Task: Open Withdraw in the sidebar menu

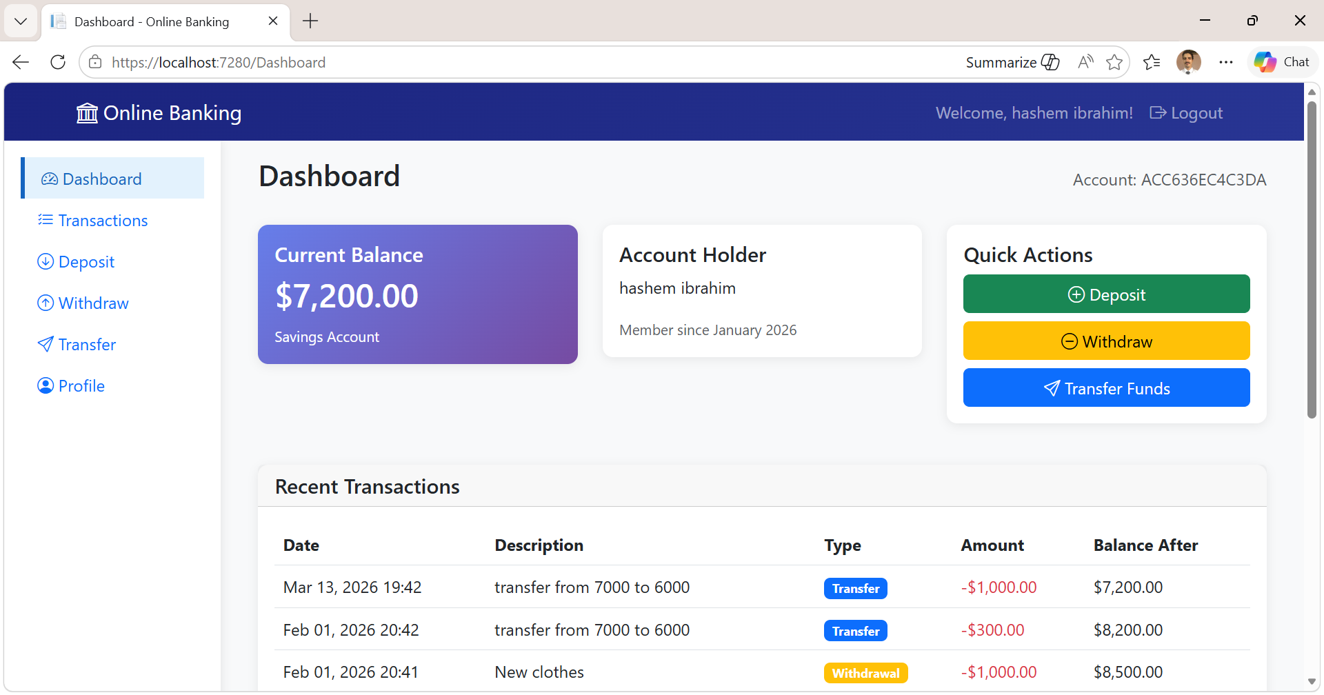Action: (113, 303)
